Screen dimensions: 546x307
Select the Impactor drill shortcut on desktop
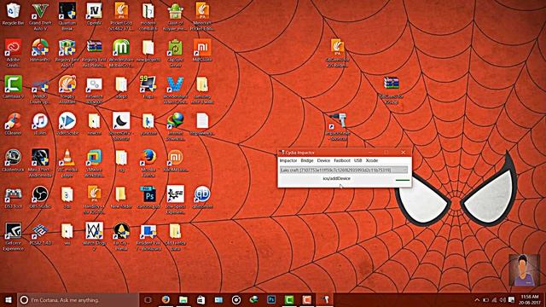click(338, 127)
